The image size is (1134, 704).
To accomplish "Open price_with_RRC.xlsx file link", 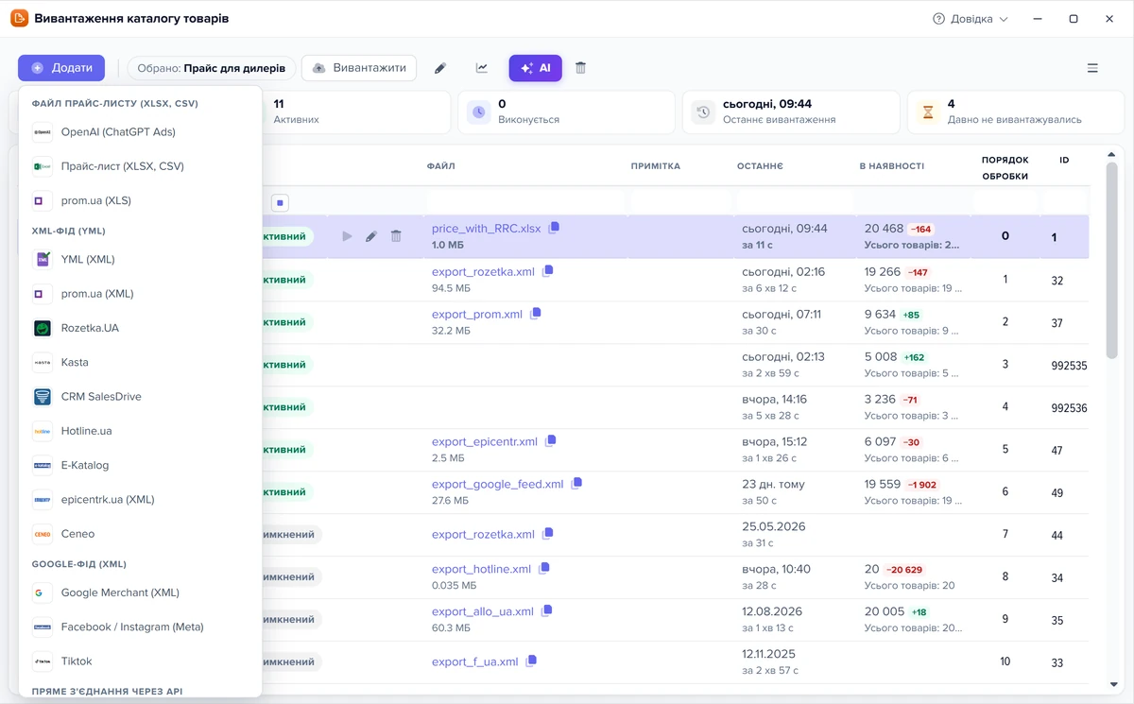I will pyautogui.click(x=487, y=229).
